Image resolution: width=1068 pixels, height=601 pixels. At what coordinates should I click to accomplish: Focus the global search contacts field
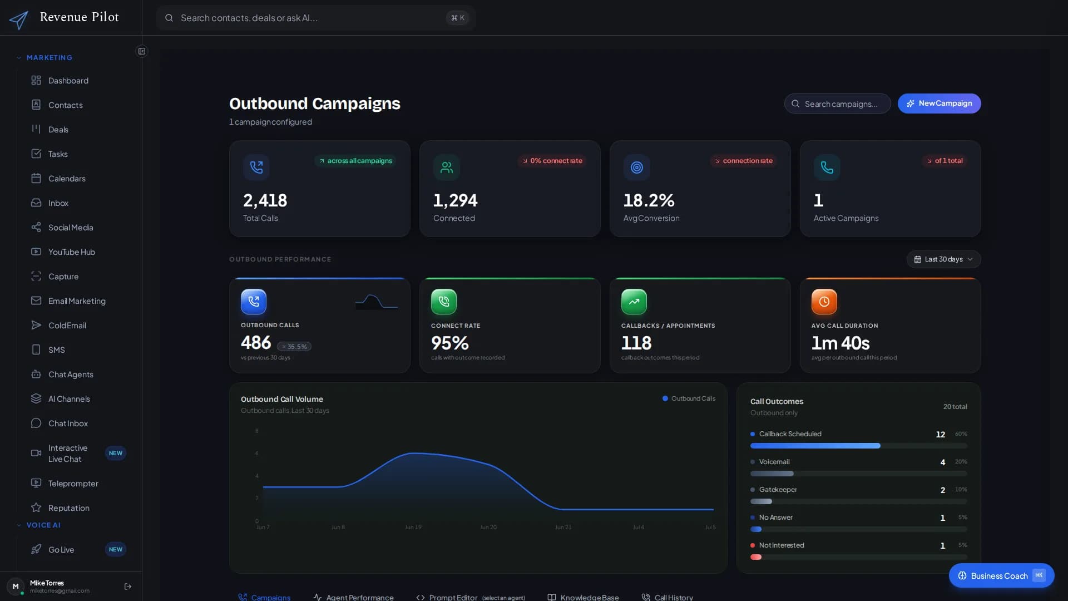[316, 18]
